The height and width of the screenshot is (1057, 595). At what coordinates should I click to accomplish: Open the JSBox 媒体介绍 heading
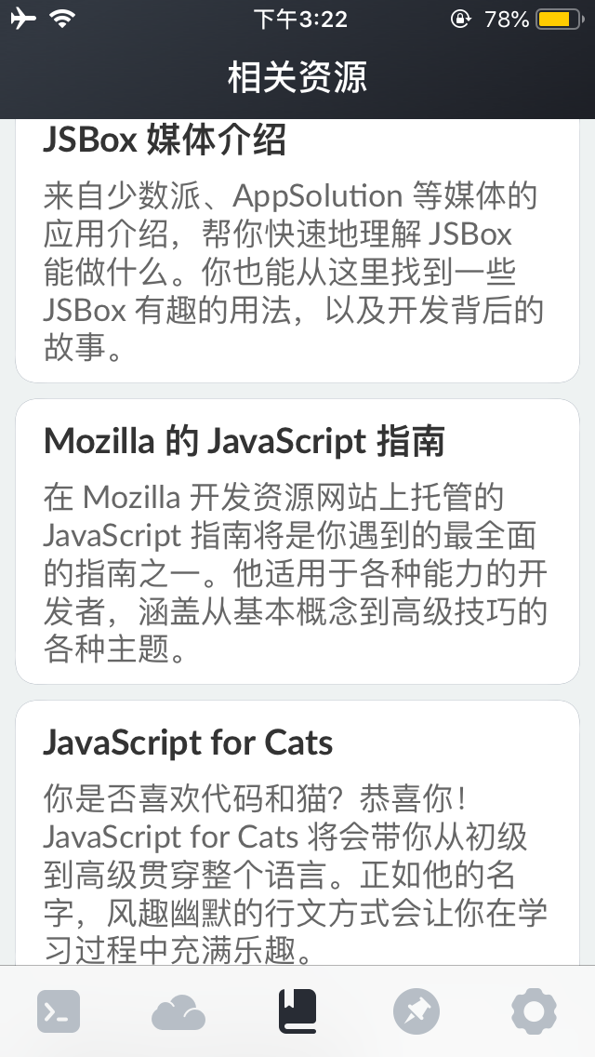point(165,141)
